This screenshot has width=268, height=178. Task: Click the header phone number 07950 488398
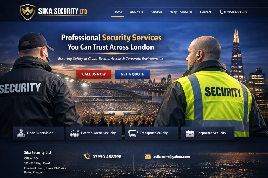pyautogui.click(x=235, y=12)
